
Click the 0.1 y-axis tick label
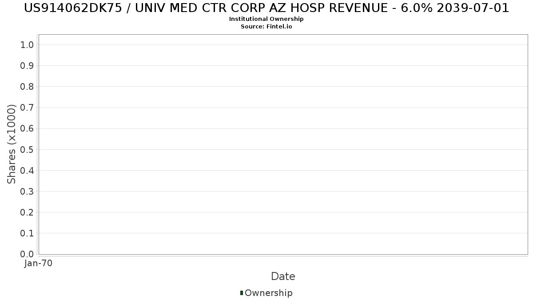27,233
